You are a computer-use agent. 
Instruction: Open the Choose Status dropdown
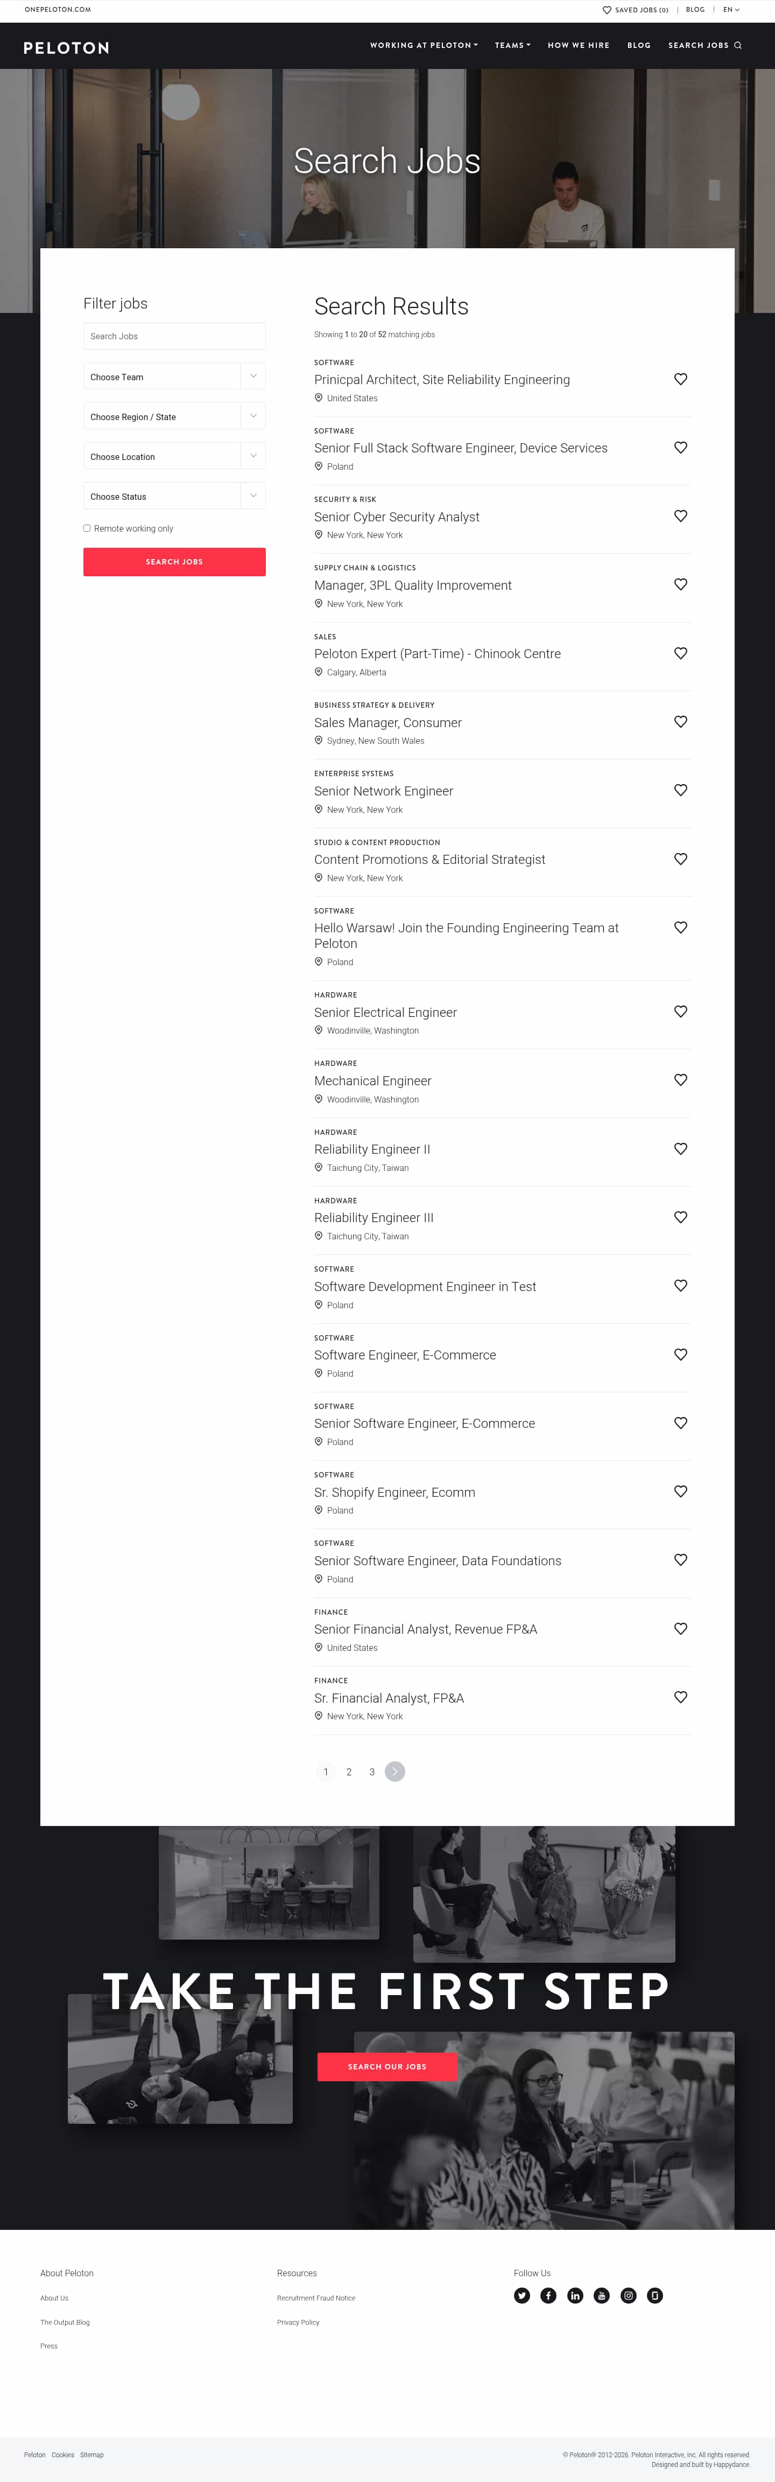[x=174, y=496]
